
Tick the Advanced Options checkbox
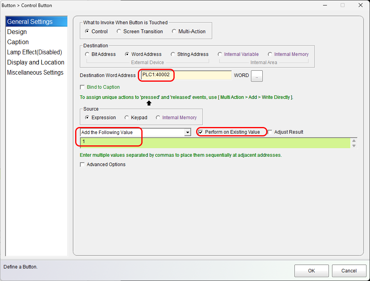coord(82,165)
